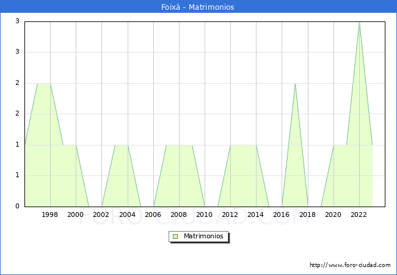Open the foro-ciudad.com URL link
Viewport: 397px width, 275px height.
[350, 265]
